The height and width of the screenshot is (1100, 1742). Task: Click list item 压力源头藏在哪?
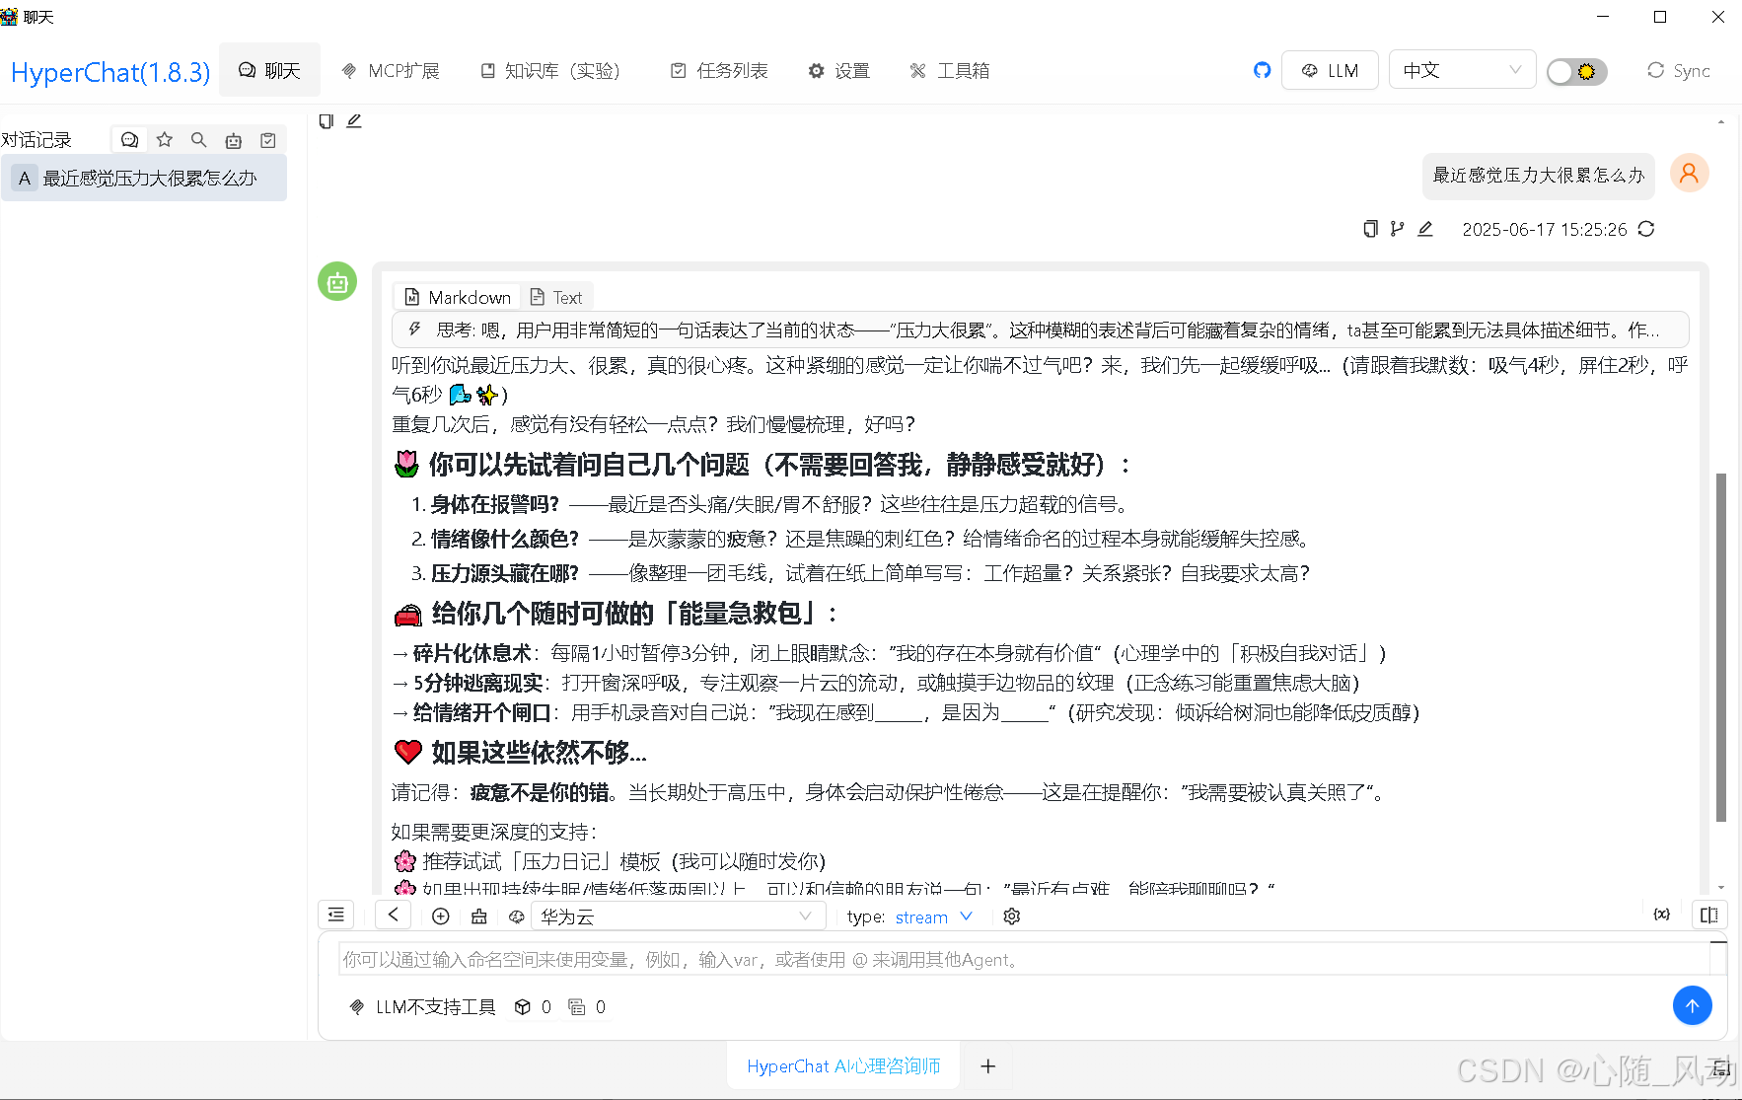(505, 573)
